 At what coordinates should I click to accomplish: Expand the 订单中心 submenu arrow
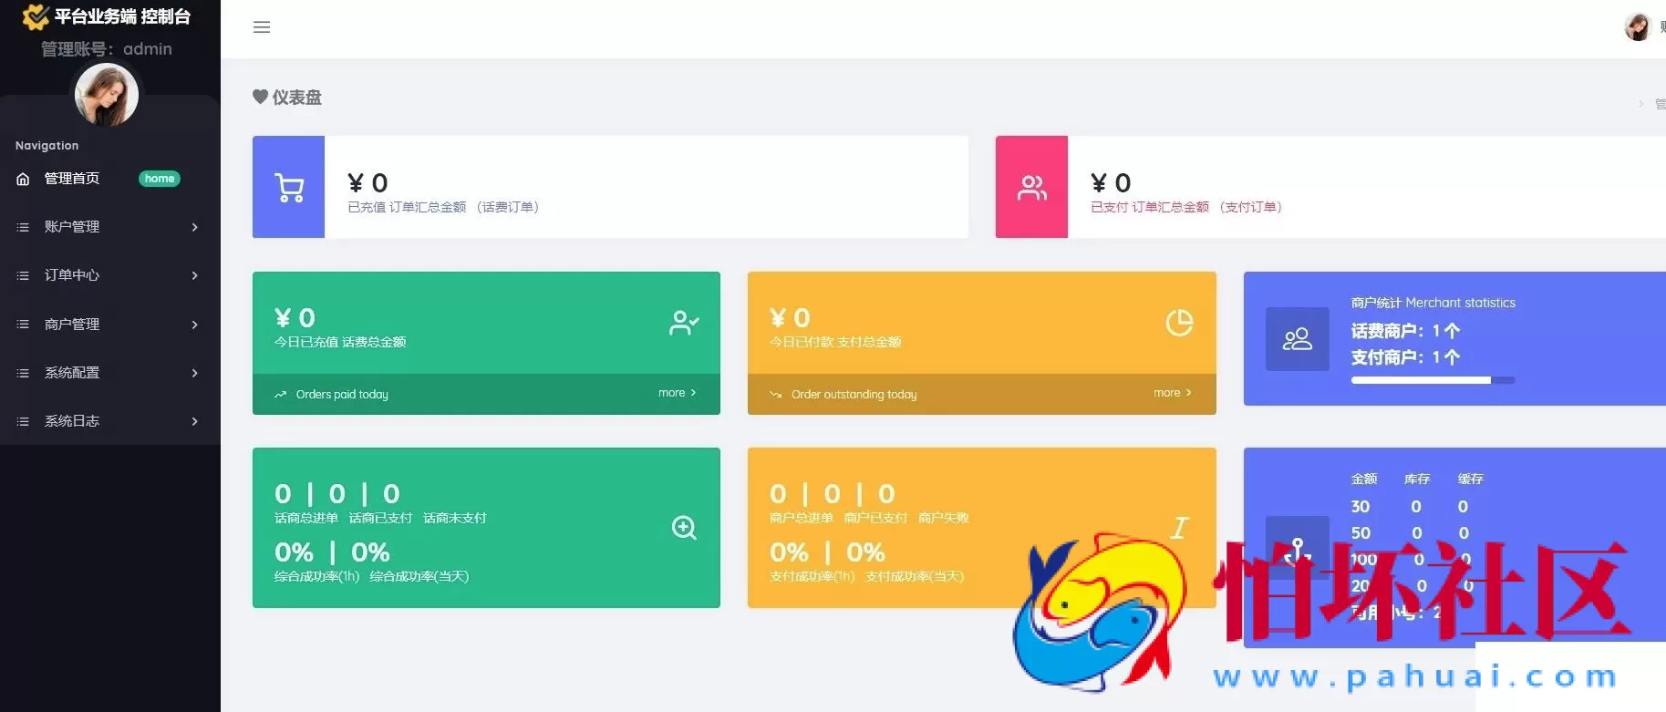click(194, 275)
